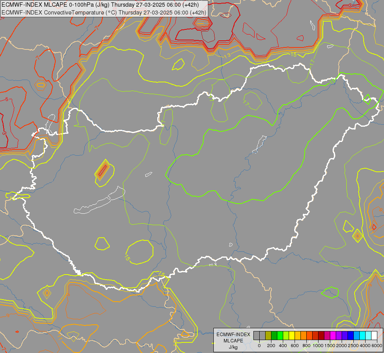Pick the bright green legend swatch
This screenshot has width=384, height=353.
point(280,335)
